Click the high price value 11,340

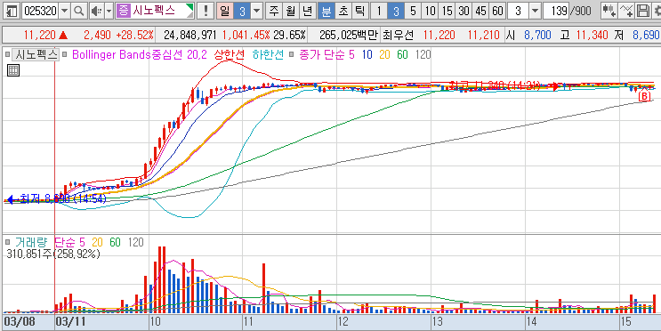click(592, 35)
